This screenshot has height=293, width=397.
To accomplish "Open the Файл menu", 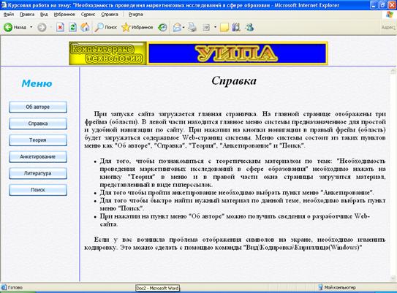I will 9,15.
